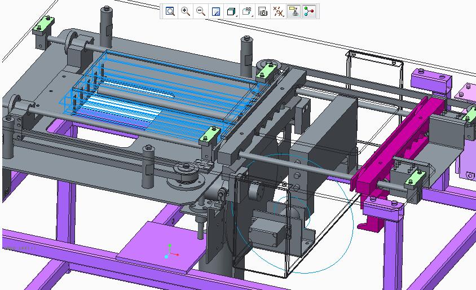Viewport: 476px width, 290px height.
Task: Open the Datum Display Filters dropdown
Action: [x=278, y=11]
